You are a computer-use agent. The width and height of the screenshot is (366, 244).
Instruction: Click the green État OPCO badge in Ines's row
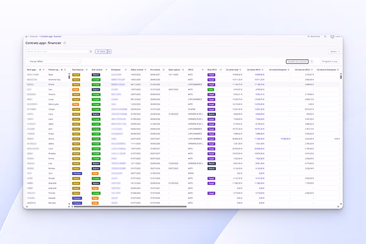[210, 90]
